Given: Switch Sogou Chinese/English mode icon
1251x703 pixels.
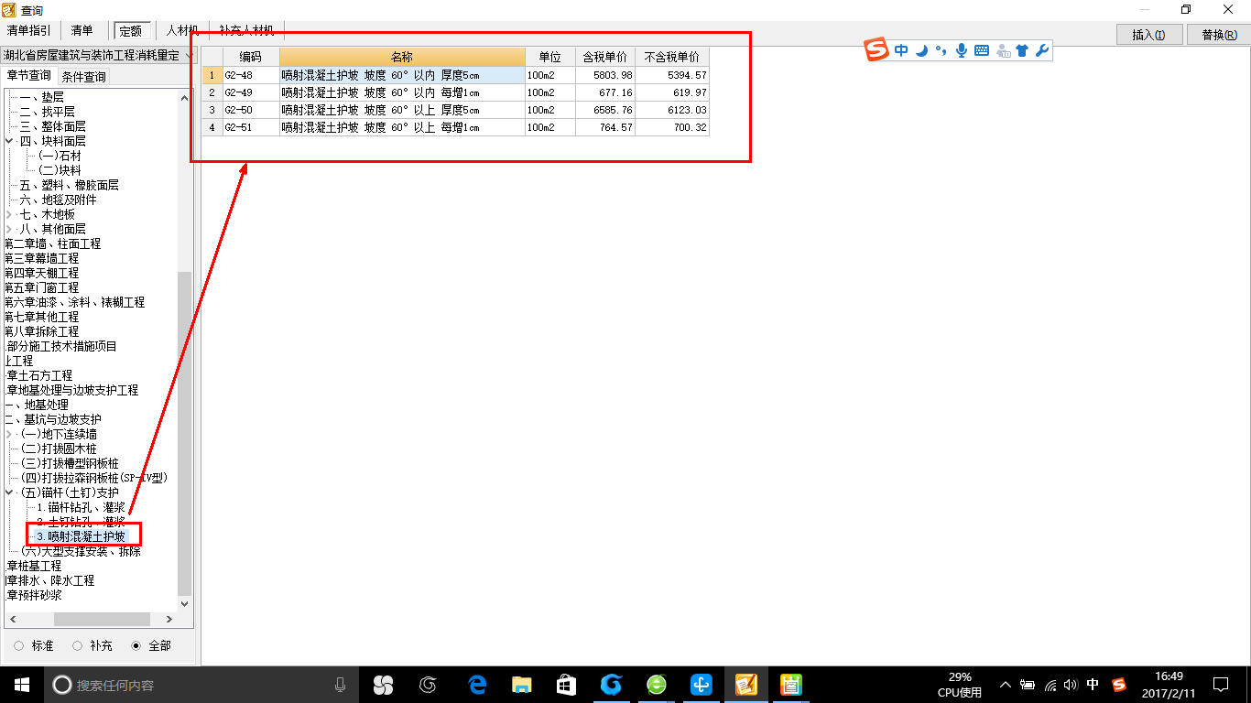Looking at the screenshot, I should (x=902, y=50).
